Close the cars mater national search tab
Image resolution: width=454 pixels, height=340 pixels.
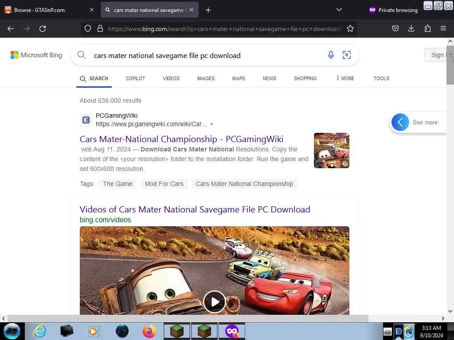click(x=192, y=10)
